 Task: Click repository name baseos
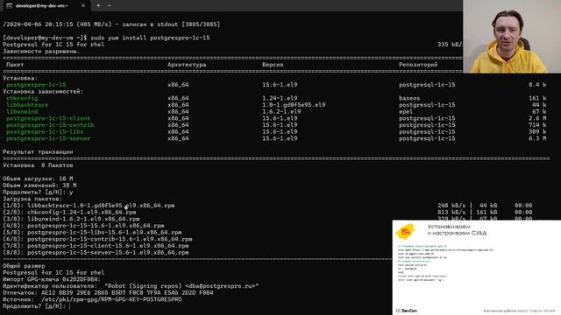pos(409,98)
